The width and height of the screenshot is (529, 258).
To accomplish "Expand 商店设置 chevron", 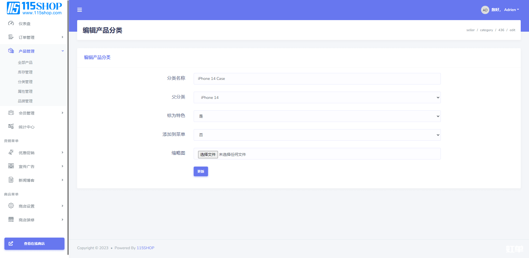I will coord(63,206).
